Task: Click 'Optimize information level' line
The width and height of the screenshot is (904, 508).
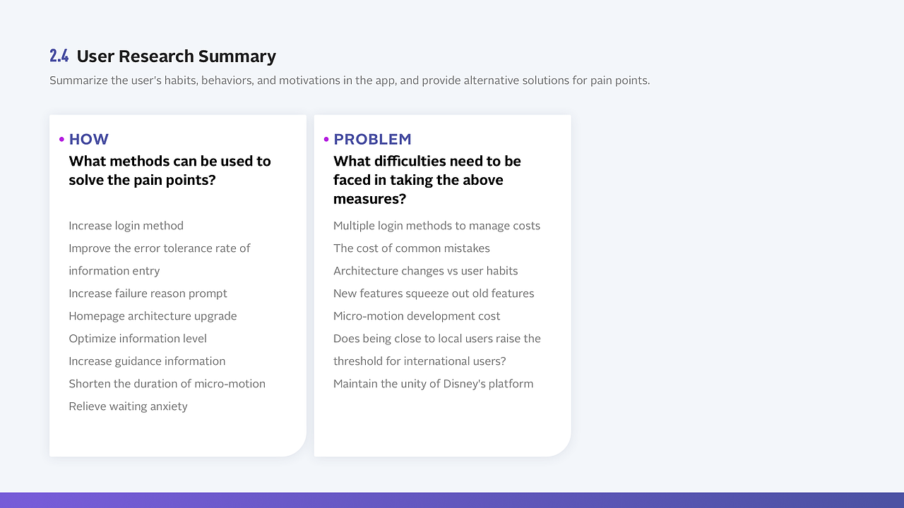Action: tap(138, 339)
